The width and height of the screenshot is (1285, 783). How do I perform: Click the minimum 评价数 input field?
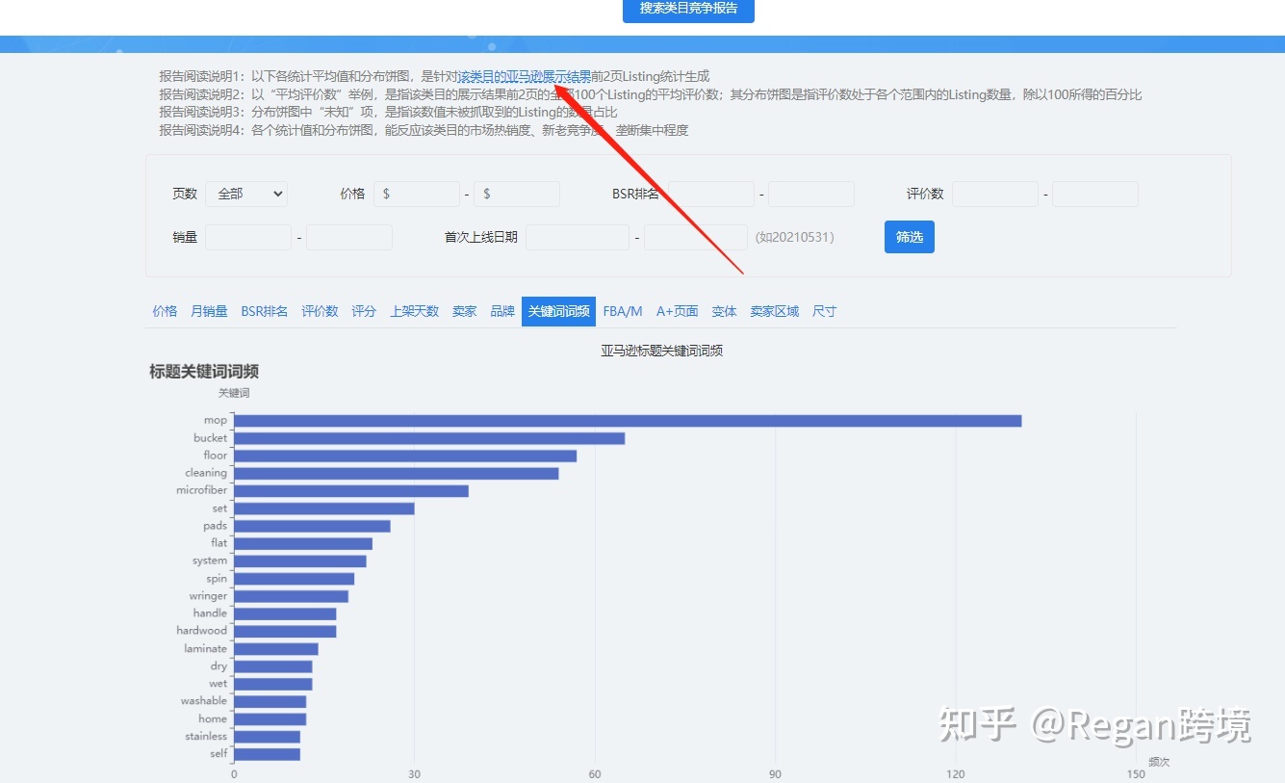point(995,194)
